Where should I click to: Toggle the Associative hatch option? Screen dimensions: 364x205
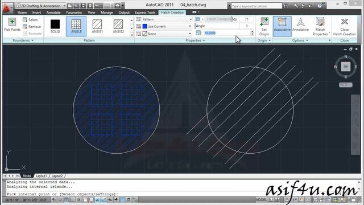[282, 26]
